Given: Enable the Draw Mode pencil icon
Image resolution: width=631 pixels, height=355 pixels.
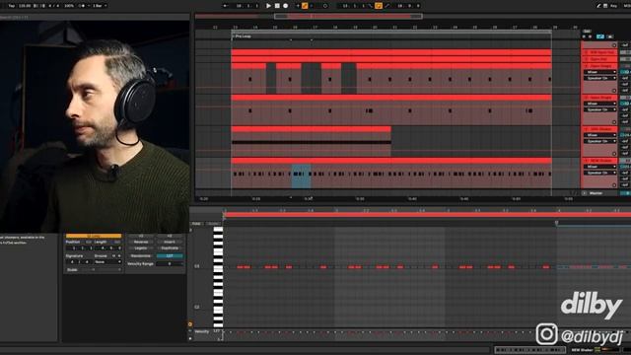Looking at the screenshot, I should pyautogui.click(x=598, y=6).
